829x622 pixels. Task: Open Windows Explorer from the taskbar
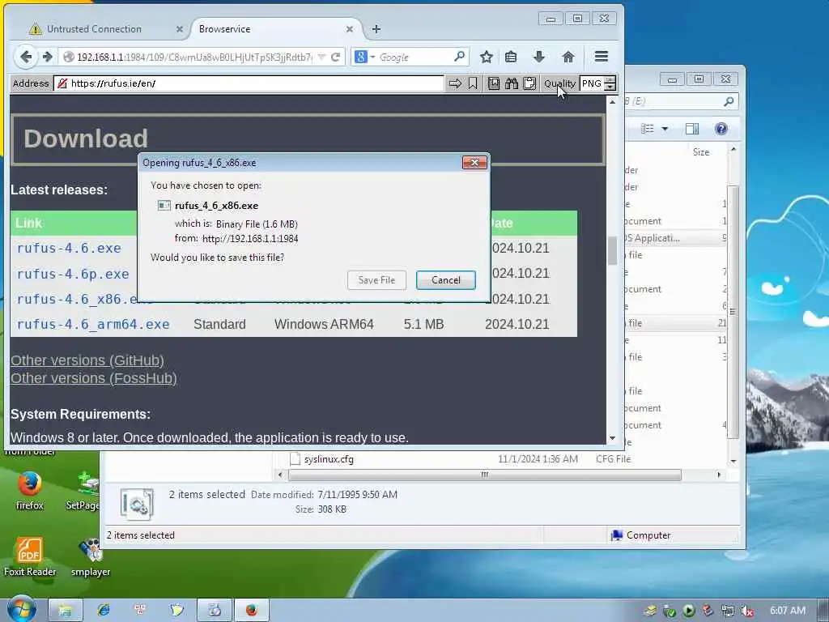65,611
